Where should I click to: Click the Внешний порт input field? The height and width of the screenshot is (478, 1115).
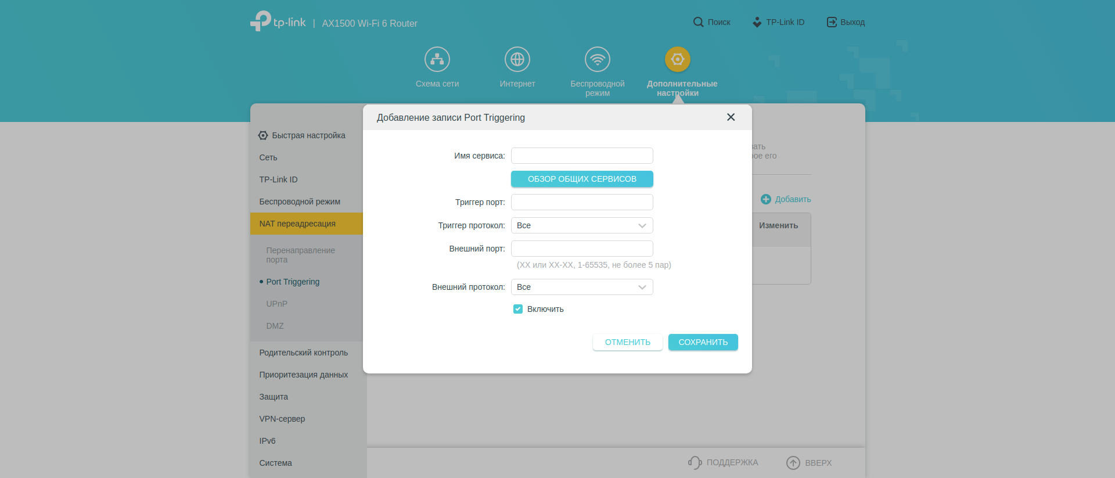click(582, 249)
